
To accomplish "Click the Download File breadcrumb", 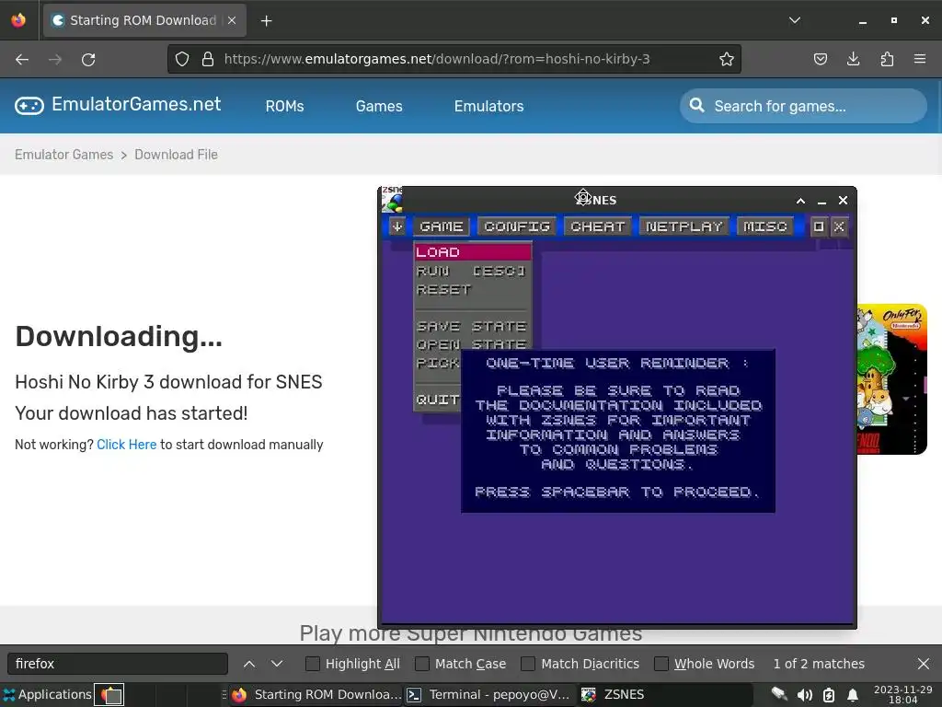I will point(176,155).
